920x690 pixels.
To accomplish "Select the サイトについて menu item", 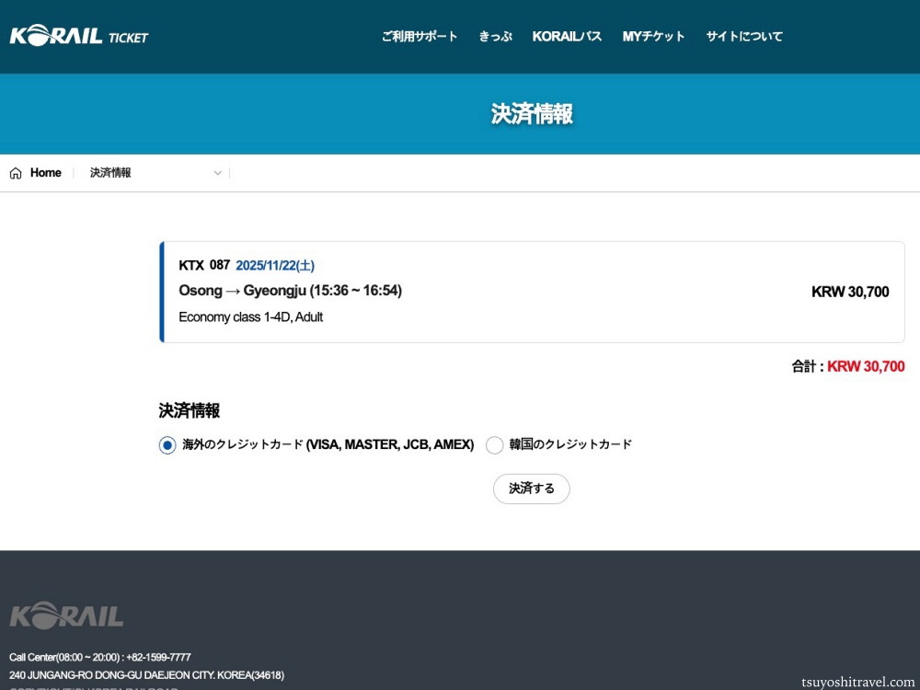I will (744, 37).
